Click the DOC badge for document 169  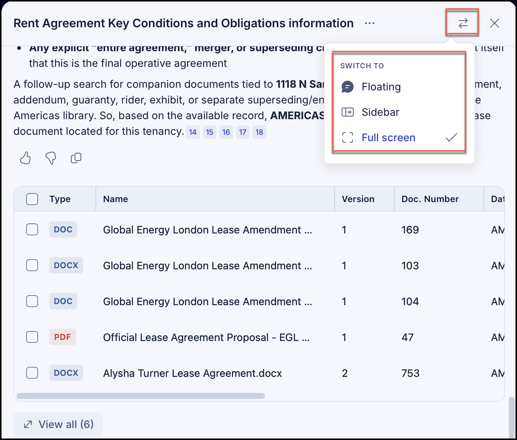coord(63,229)
